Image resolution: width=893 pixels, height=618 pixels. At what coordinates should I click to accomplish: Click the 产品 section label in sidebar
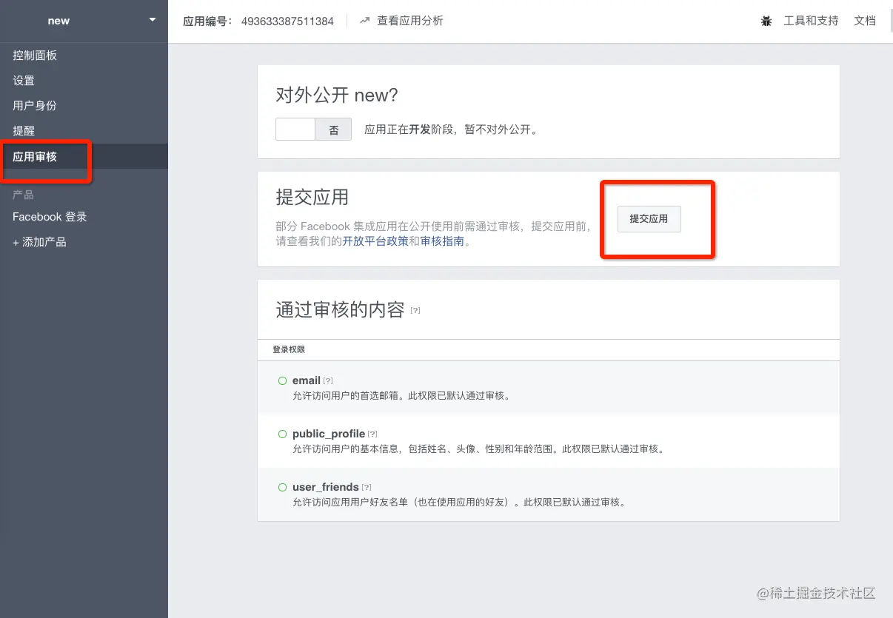[x=23, y=195]
